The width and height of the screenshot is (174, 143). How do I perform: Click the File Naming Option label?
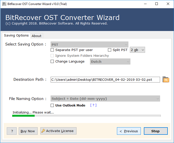coord(28,99)
